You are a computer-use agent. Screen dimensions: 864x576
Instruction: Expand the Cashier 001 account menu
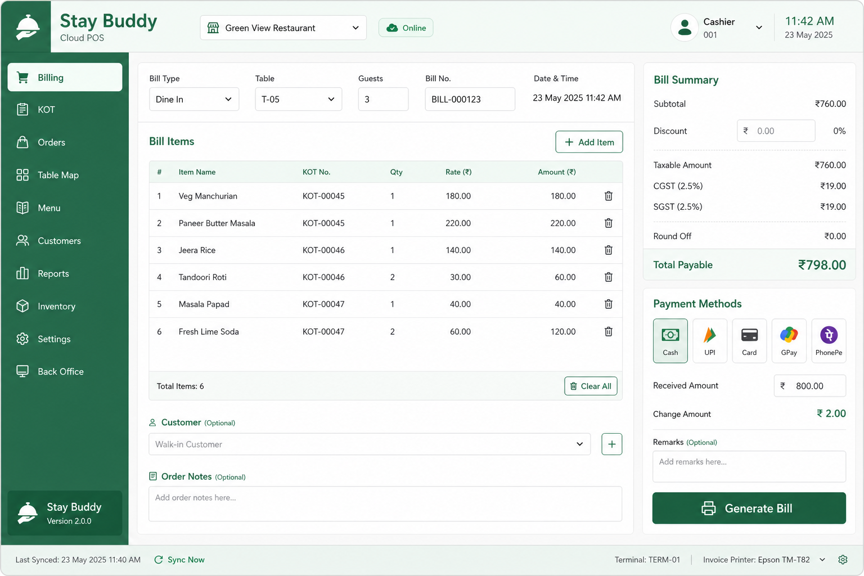(759, 28)
